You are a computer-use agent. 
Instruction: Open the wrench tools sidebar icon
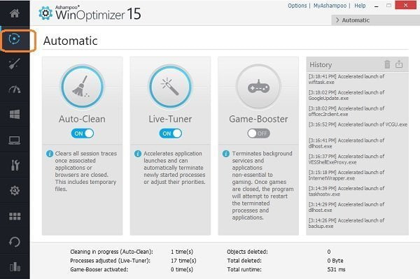(15, 165)
